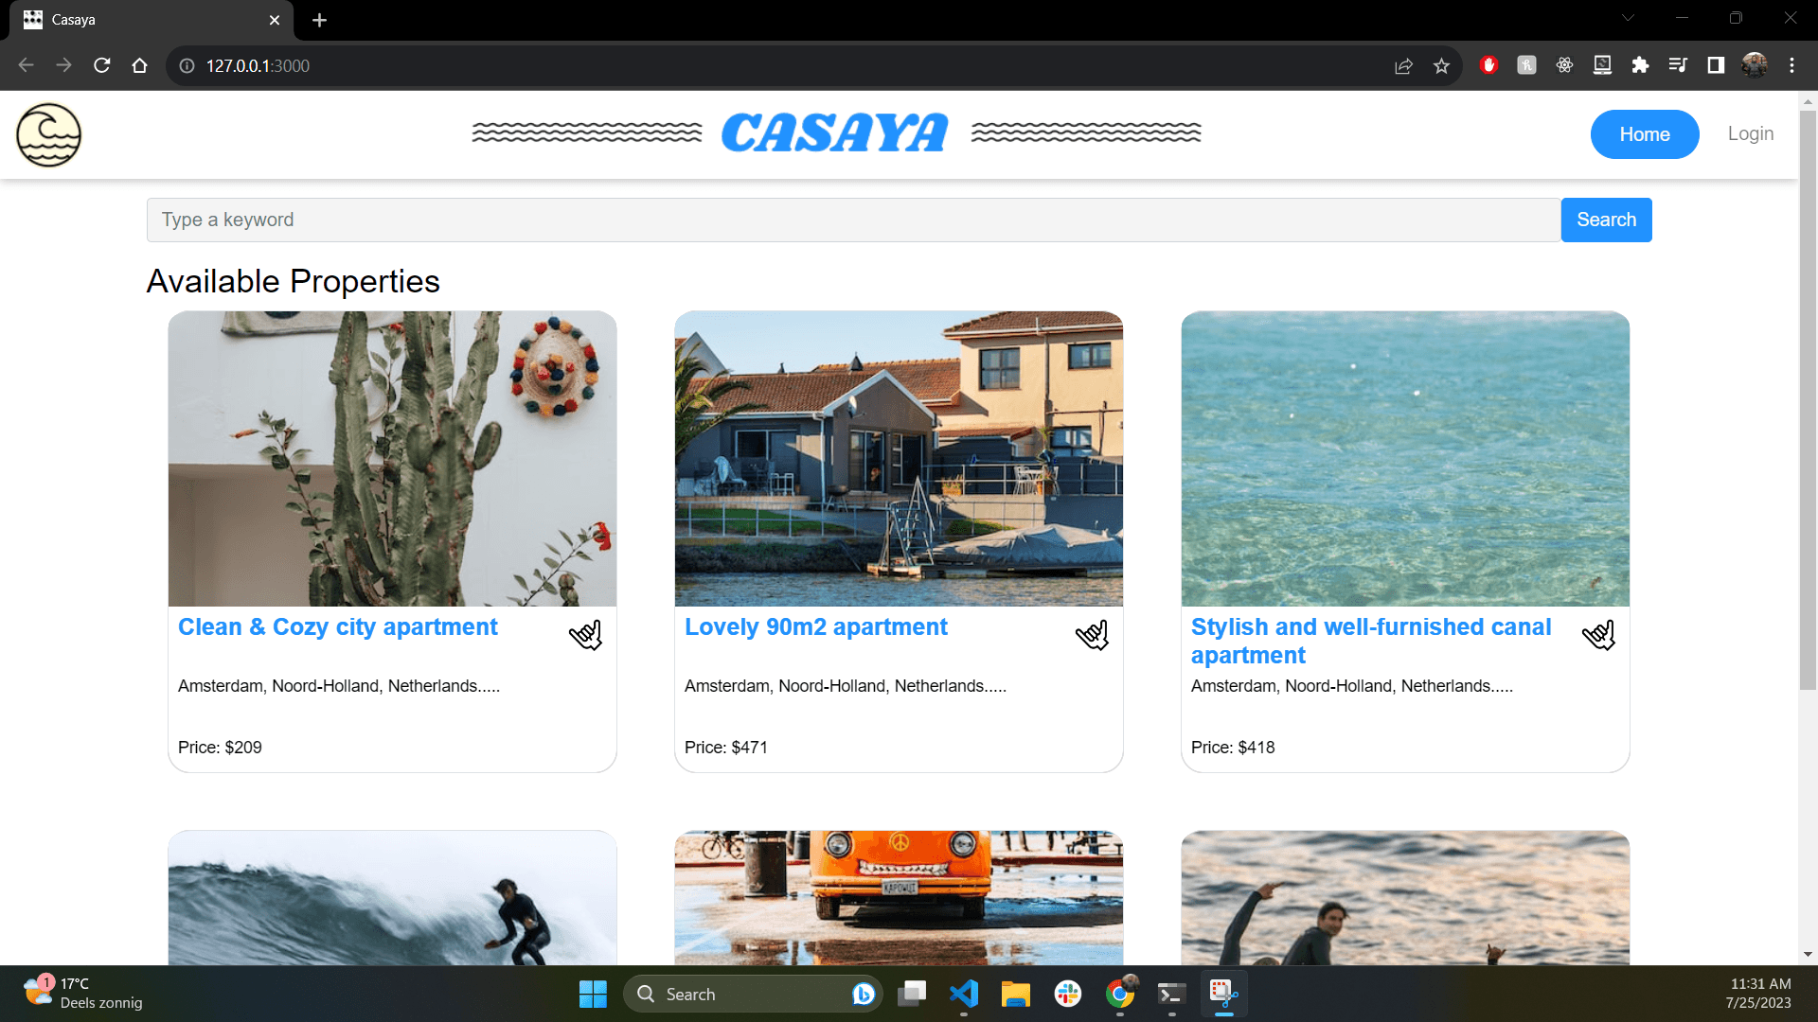
Task: Click Price: $471 text
Action: [726, 748]
